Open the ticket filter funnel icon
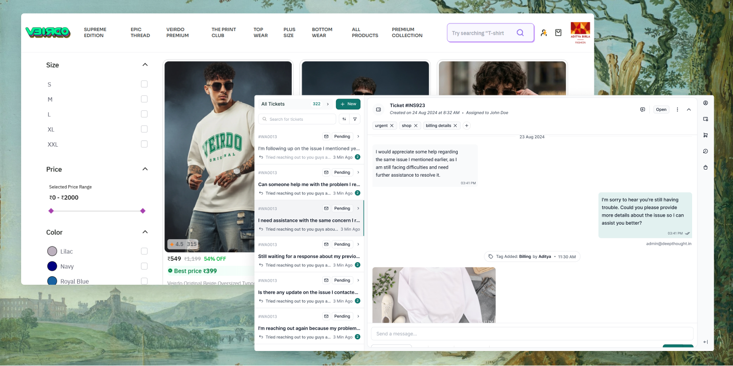The height and width of the screenshot is (366, 733). click(355, 119)
